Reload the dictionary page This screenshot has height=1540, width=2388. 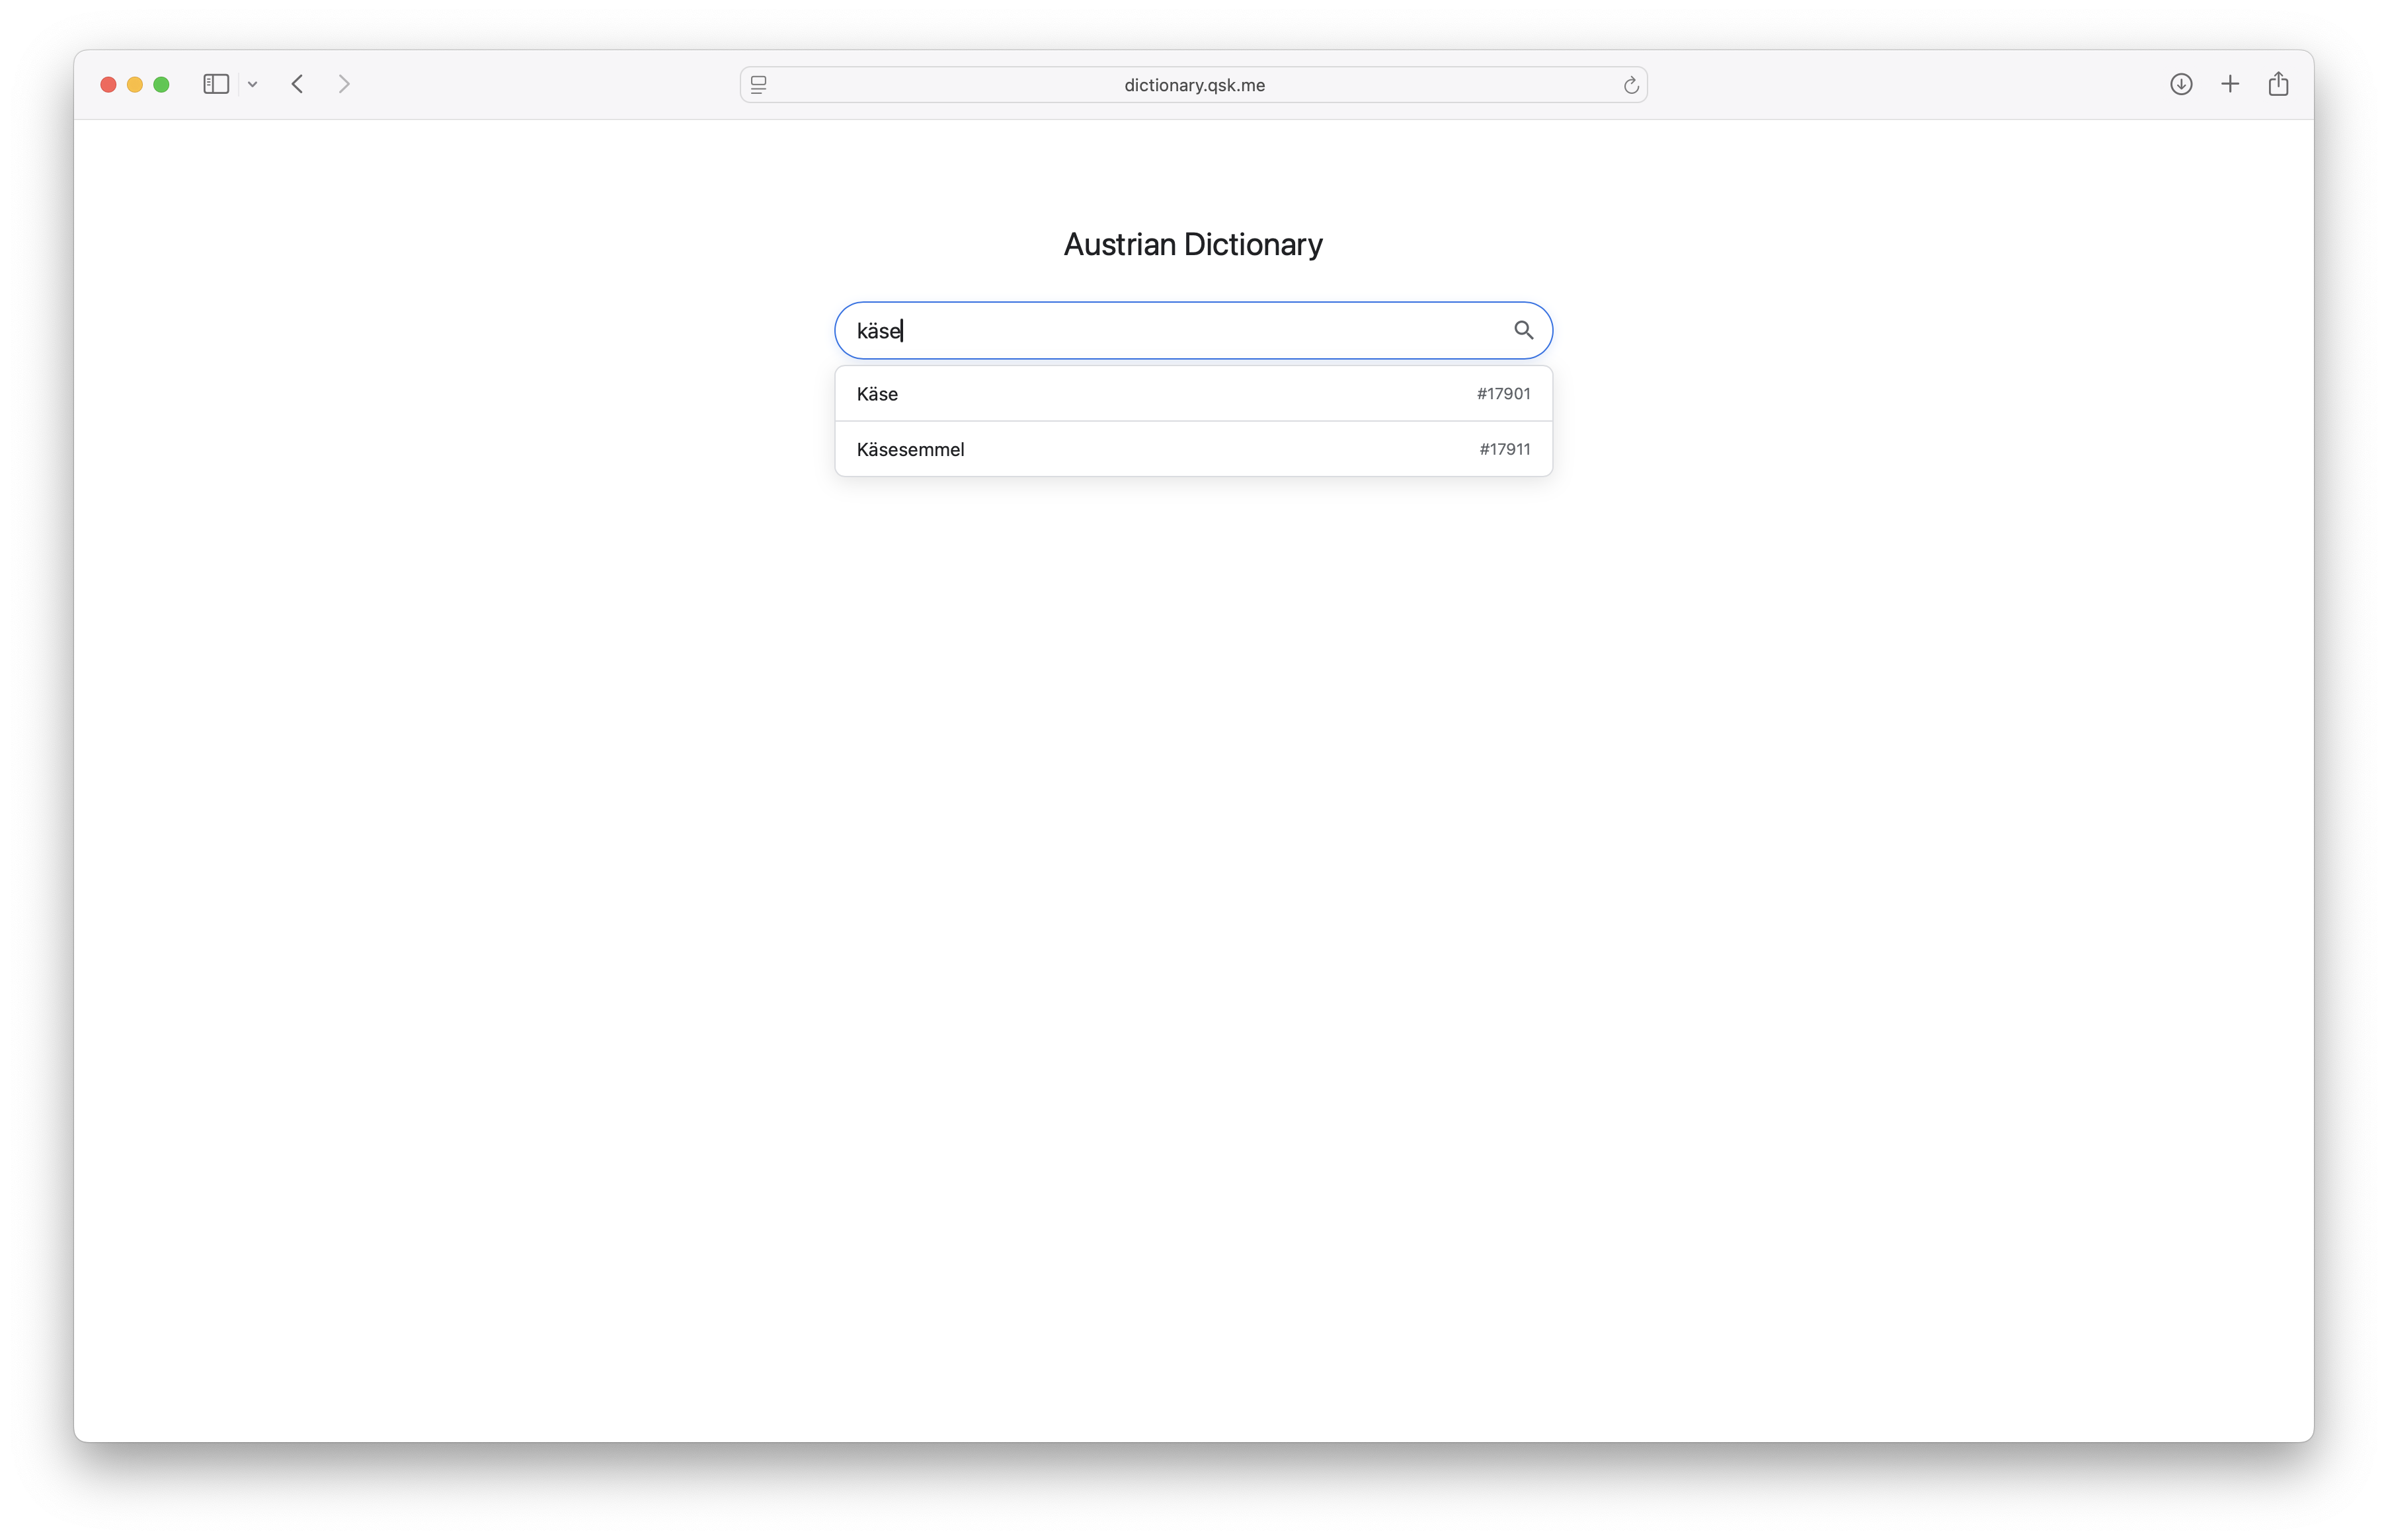1631,85
